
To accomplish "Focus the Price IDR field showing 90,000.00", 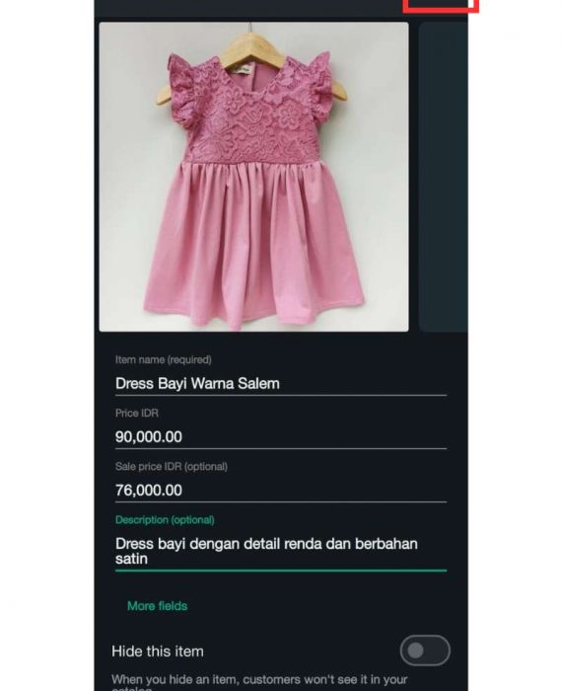I will point(281,436).
